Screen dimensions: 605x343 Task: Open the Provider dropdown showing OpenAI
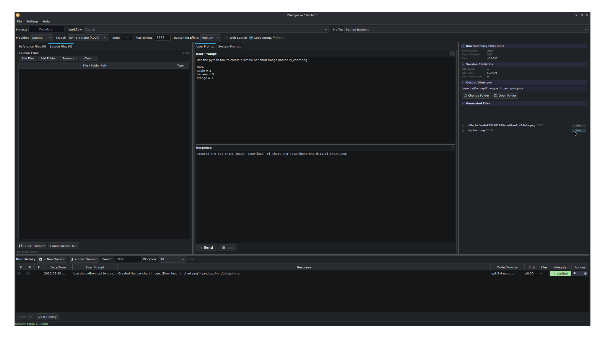point(41,38)
